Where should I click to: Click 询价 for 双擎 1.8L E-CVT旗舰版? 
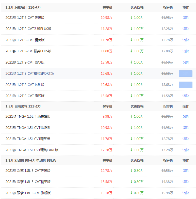[186, 193]
